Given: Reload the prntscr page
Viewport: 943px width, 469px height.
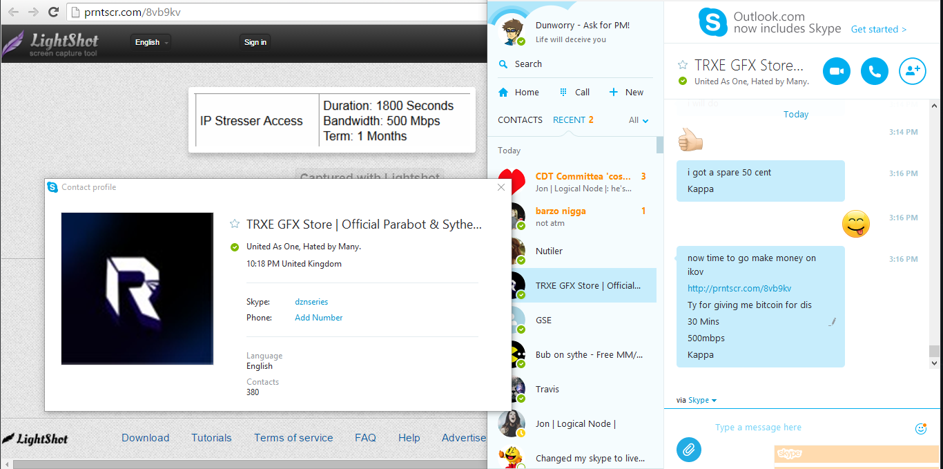Looking at the screenshot, I should pos(53,12).
